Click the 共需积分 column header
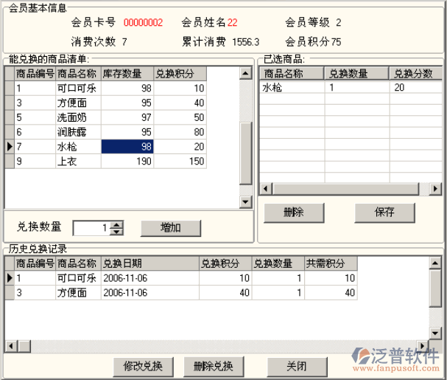This screenshot has width=447, height=380. 331,263
